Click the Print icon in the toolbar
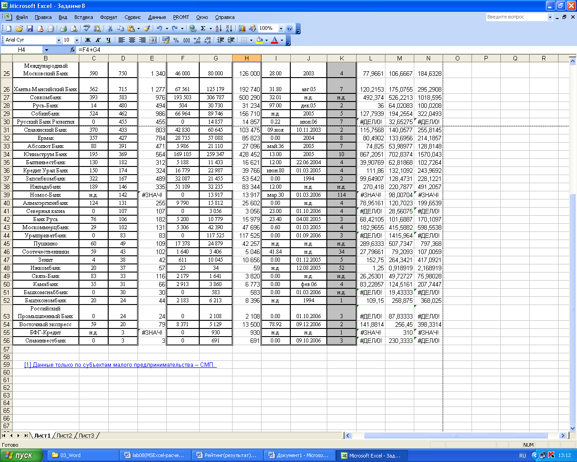 coord(63,28)
